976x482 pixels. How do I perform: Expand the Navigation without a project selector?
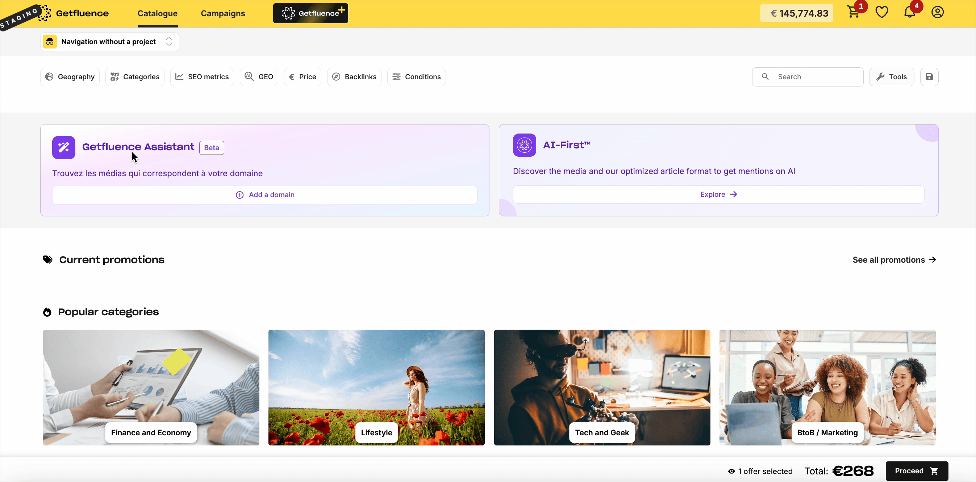pyautogui.click(x=109, y=42)
